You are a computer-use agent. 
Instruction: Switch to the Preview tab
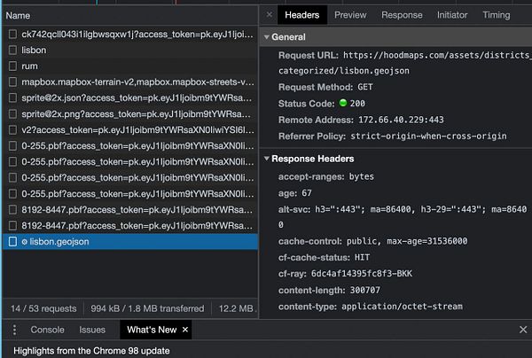pos(350,15)
